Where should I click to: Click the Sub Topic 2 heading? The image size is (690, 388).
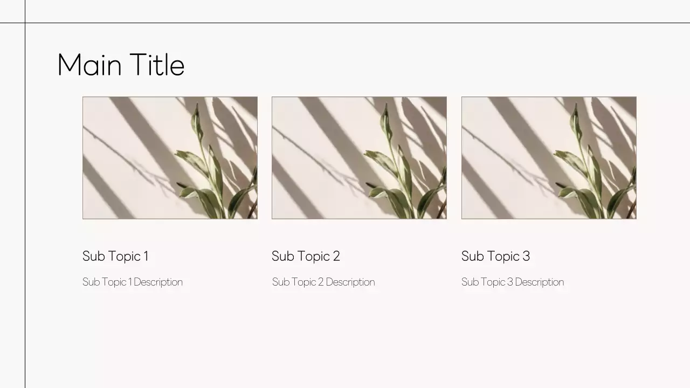pos(306,257)
